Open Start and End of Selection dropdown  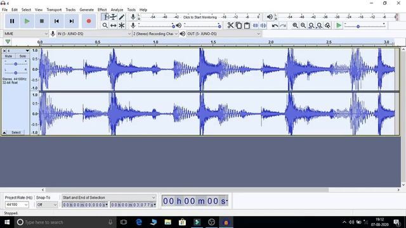(109, 198)
